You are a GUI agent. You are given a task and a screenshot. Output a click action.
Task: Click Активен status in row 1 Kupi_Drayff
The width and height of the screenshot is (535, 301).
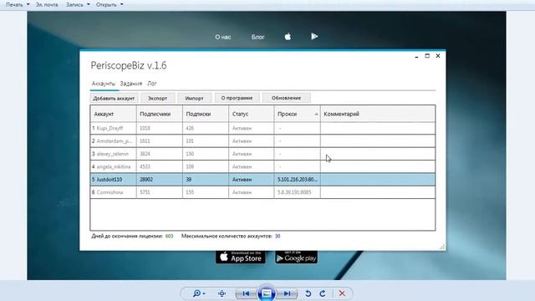click(x=242, y=128)
